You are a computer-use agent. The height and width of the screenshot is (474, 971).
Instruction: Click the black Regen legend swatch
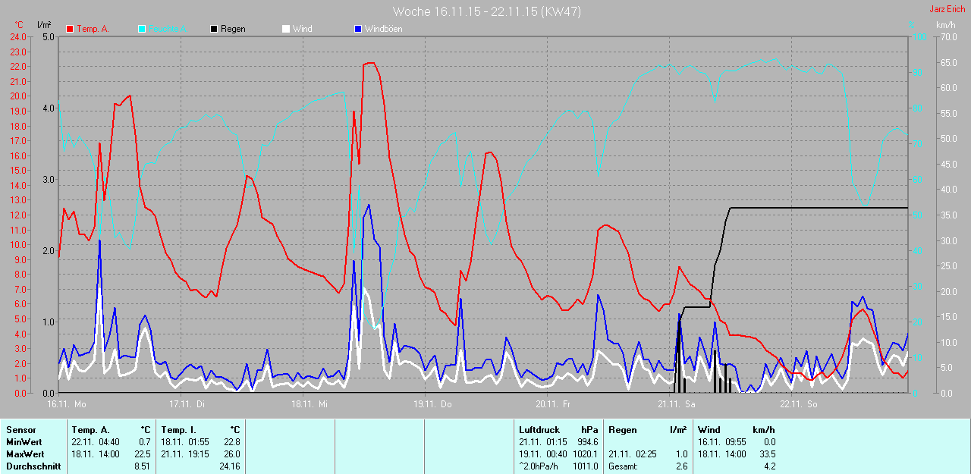214,29
